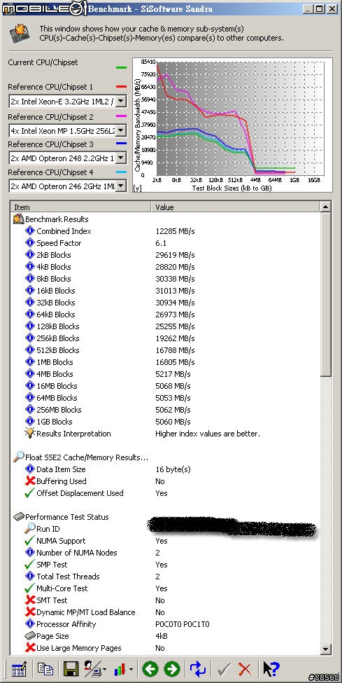Select the 1GB Blocks row
The height and width of the screenshot is (683, 342).
pyautogui.click(x=165, y=422)
